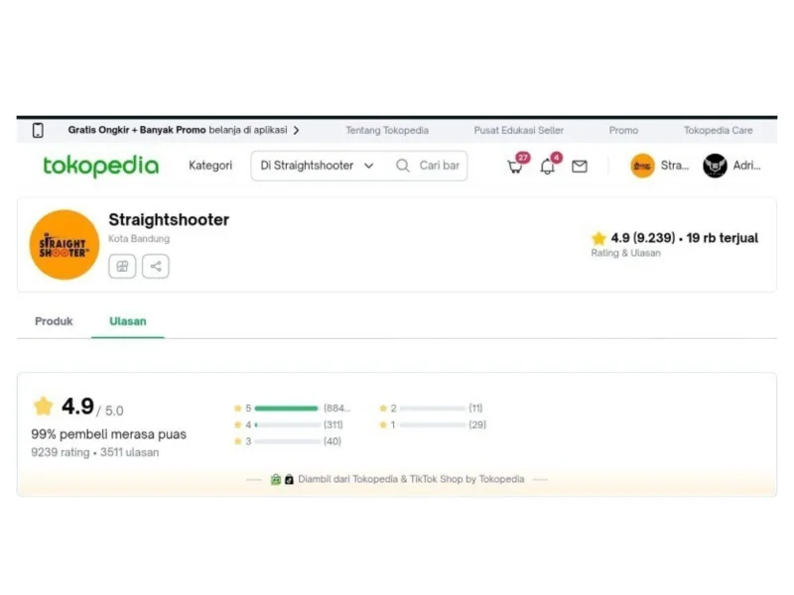The image size is (794, 595).
Task: Open the shopping cart icon
Action: click(x=515, y=166)
